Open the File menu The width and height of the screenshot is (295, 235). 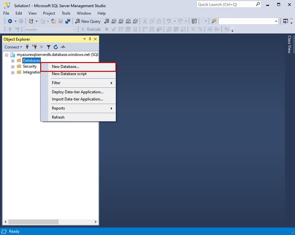tap(6, 13)
